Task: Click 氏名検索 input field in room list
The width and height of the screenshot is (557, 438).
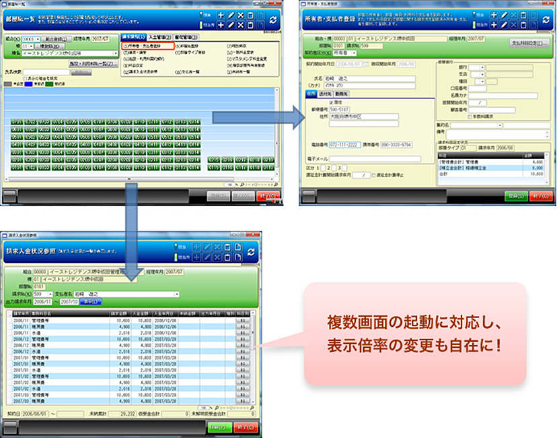Action: coord(46,72)
